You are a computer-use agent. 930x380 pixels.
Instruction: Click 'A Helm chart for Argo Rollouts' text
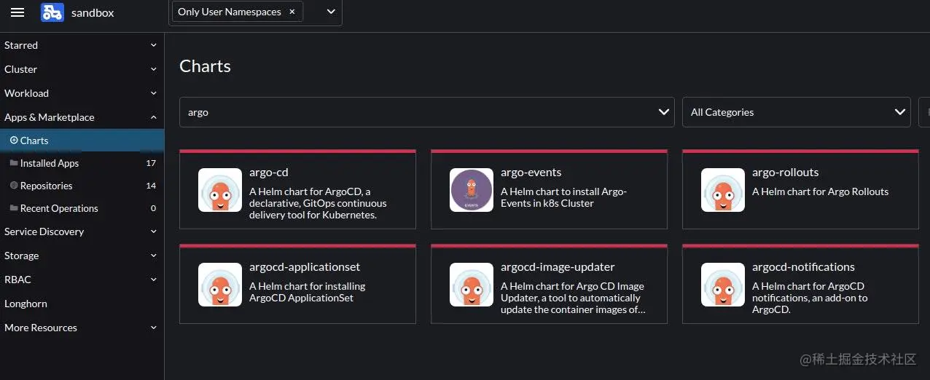pos(820,191)
